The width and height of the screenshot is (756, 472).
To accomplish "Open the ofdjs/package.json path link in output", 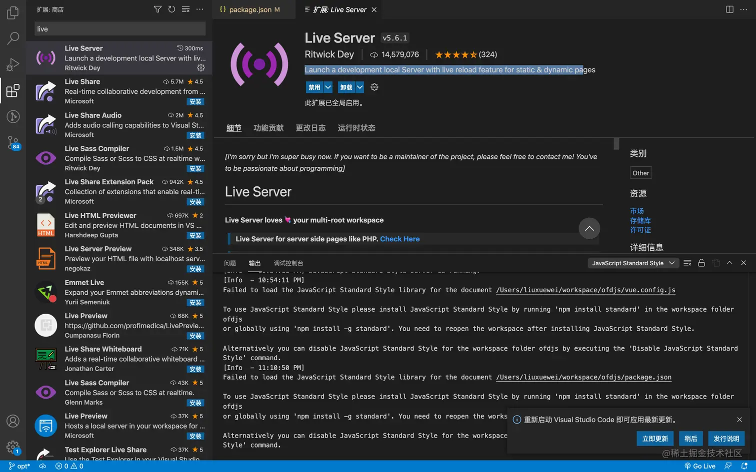I will 583,377.
